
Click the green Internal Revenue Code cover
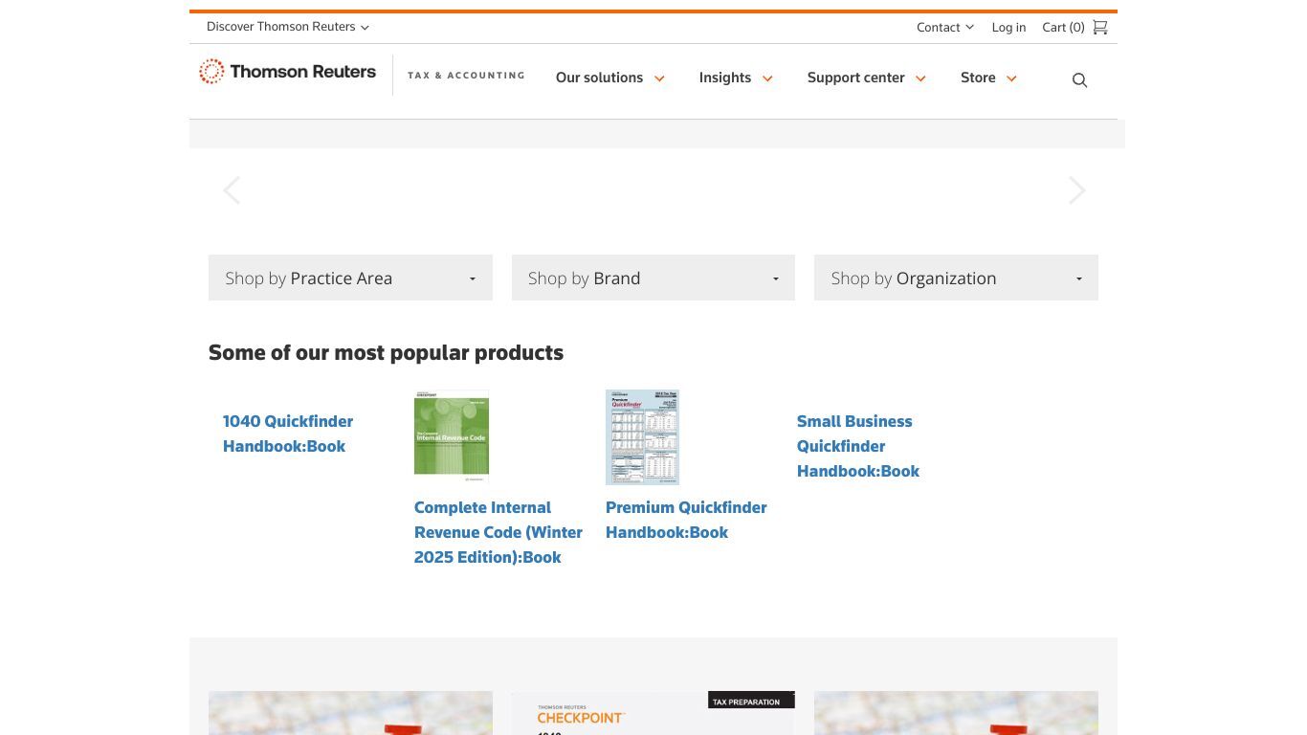pos(452,436)
